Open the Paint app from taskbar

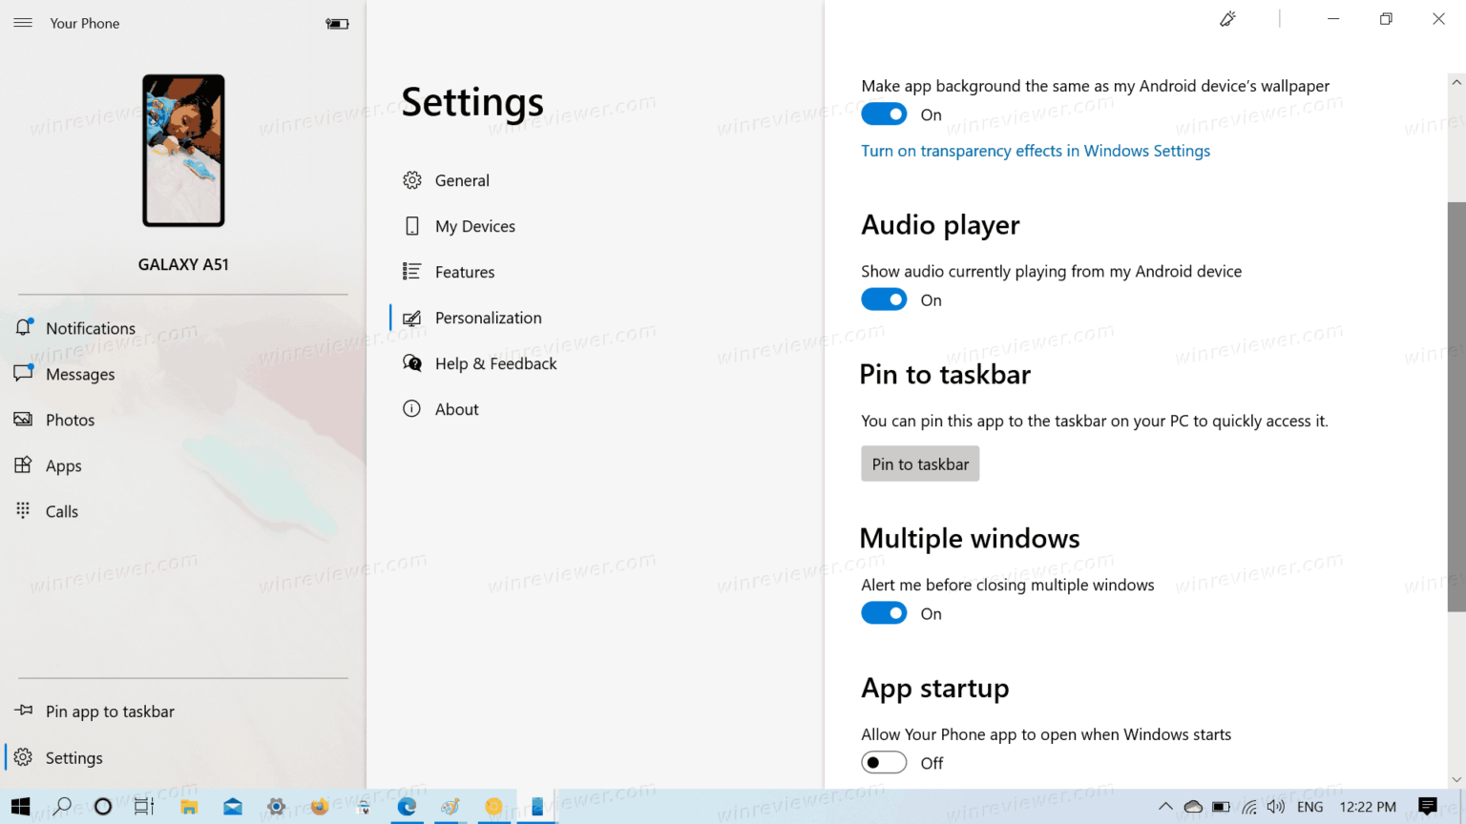coord(450,807)
